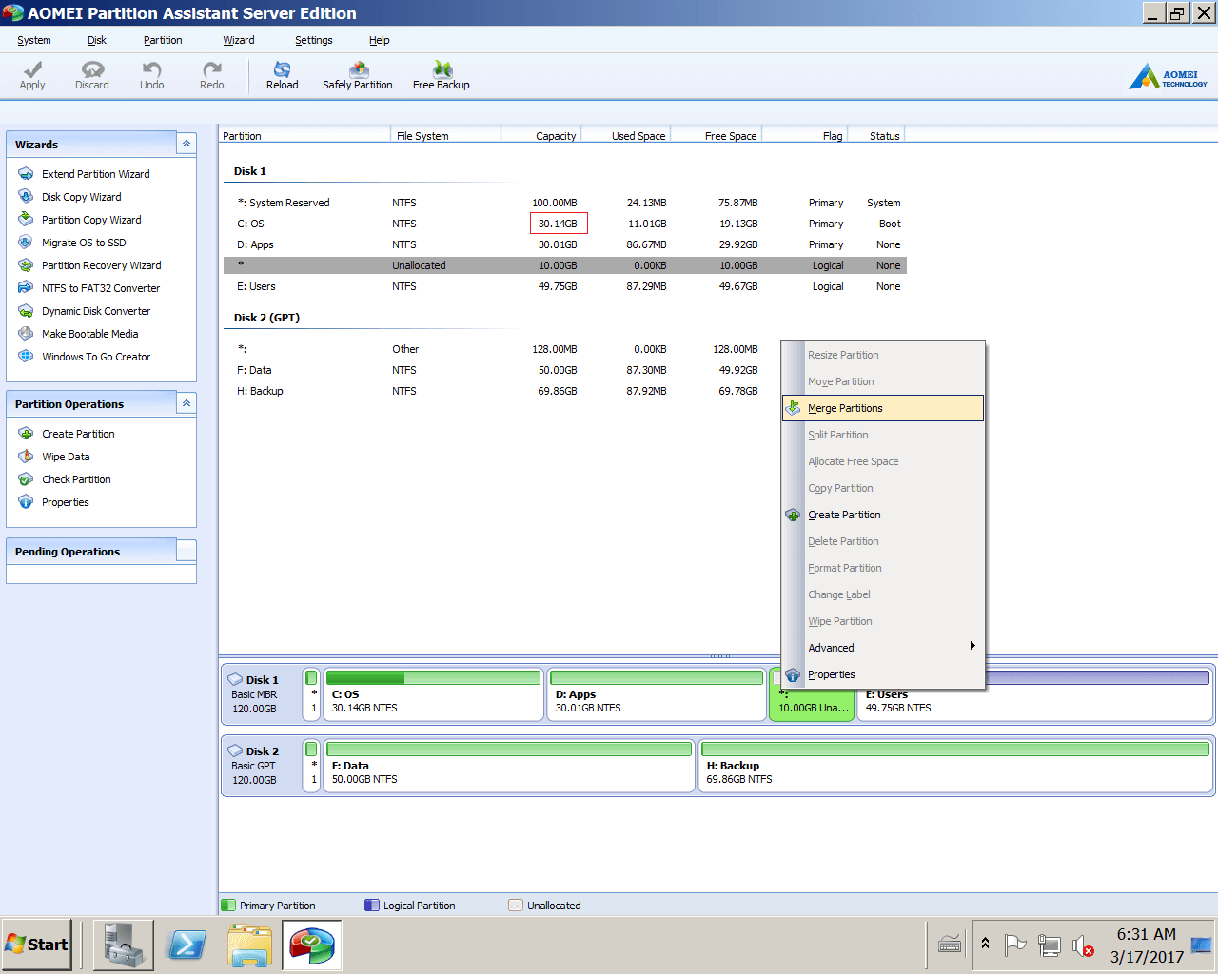Sort by Used Space column header

click(x=625, y=136)
